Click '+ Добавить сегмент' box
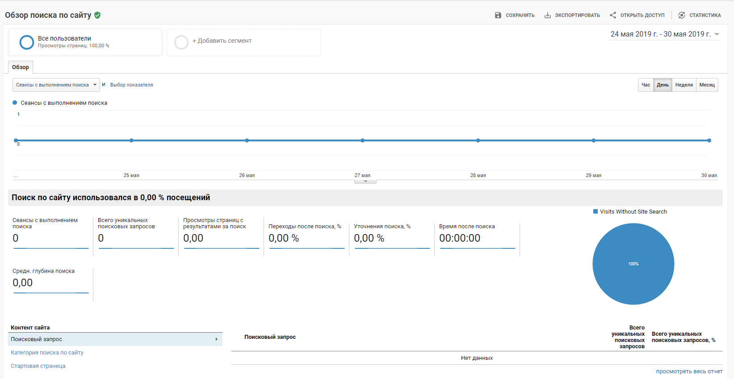 243,42
